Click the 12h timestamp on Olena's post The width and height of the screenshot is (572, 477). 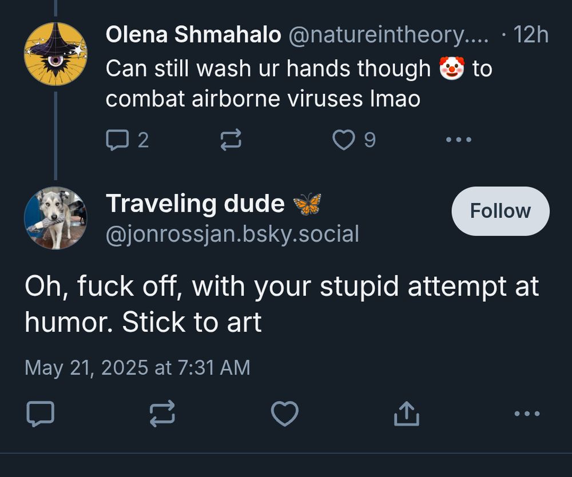(531, 35)
